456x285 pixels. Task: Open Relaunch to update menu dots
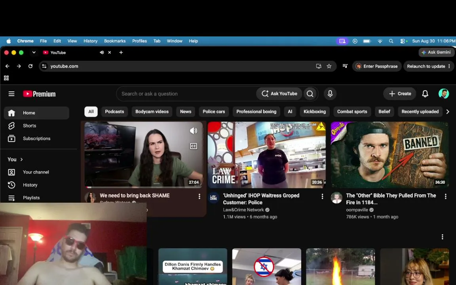(449, 66)
